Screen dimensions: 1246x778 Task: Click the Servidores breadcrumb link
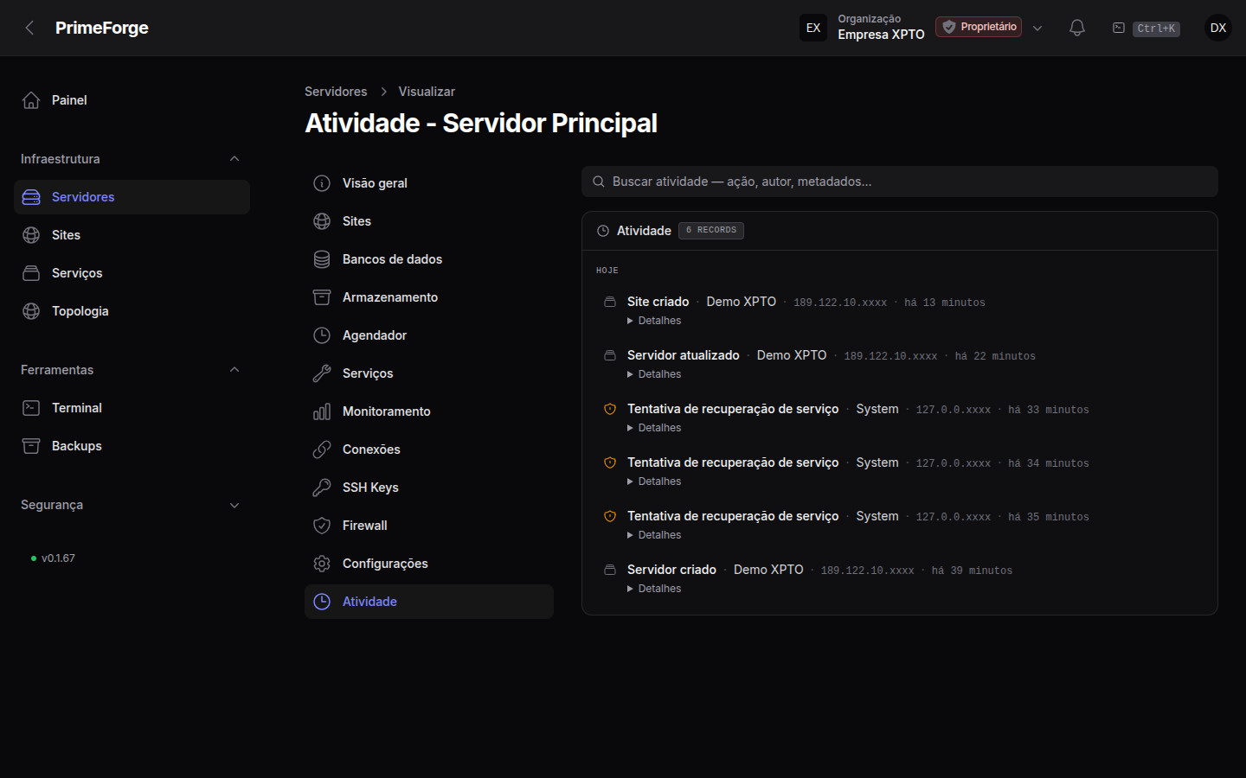(336, 92)
